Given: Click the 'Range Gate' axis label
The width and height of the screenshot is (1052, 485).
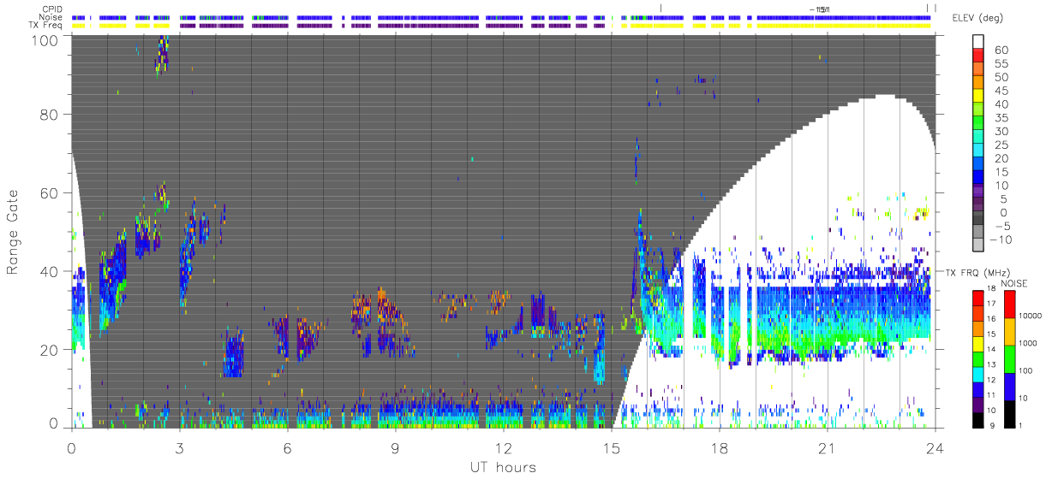Looking at the screenshot, I should coord(13,231).
